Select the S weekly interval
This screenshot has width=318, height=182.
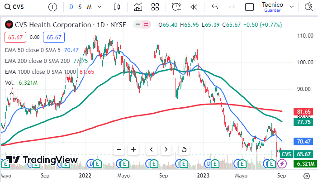(80, 7)
